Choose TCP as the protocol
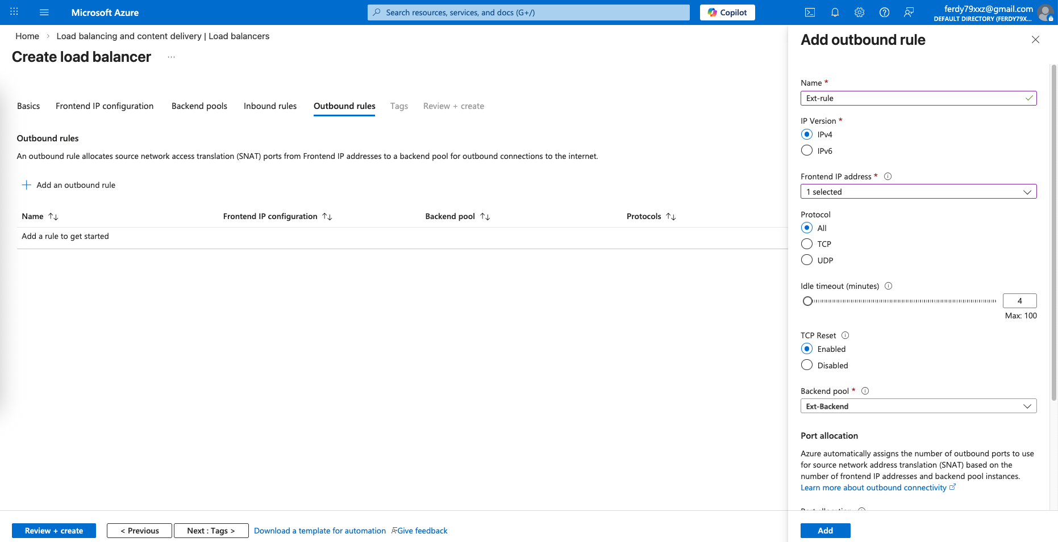This screenshot has width=1058, height=542. (x=807, y=244)
